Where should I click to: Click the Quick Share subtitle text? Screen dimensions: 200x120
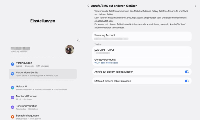pos(22,76)
